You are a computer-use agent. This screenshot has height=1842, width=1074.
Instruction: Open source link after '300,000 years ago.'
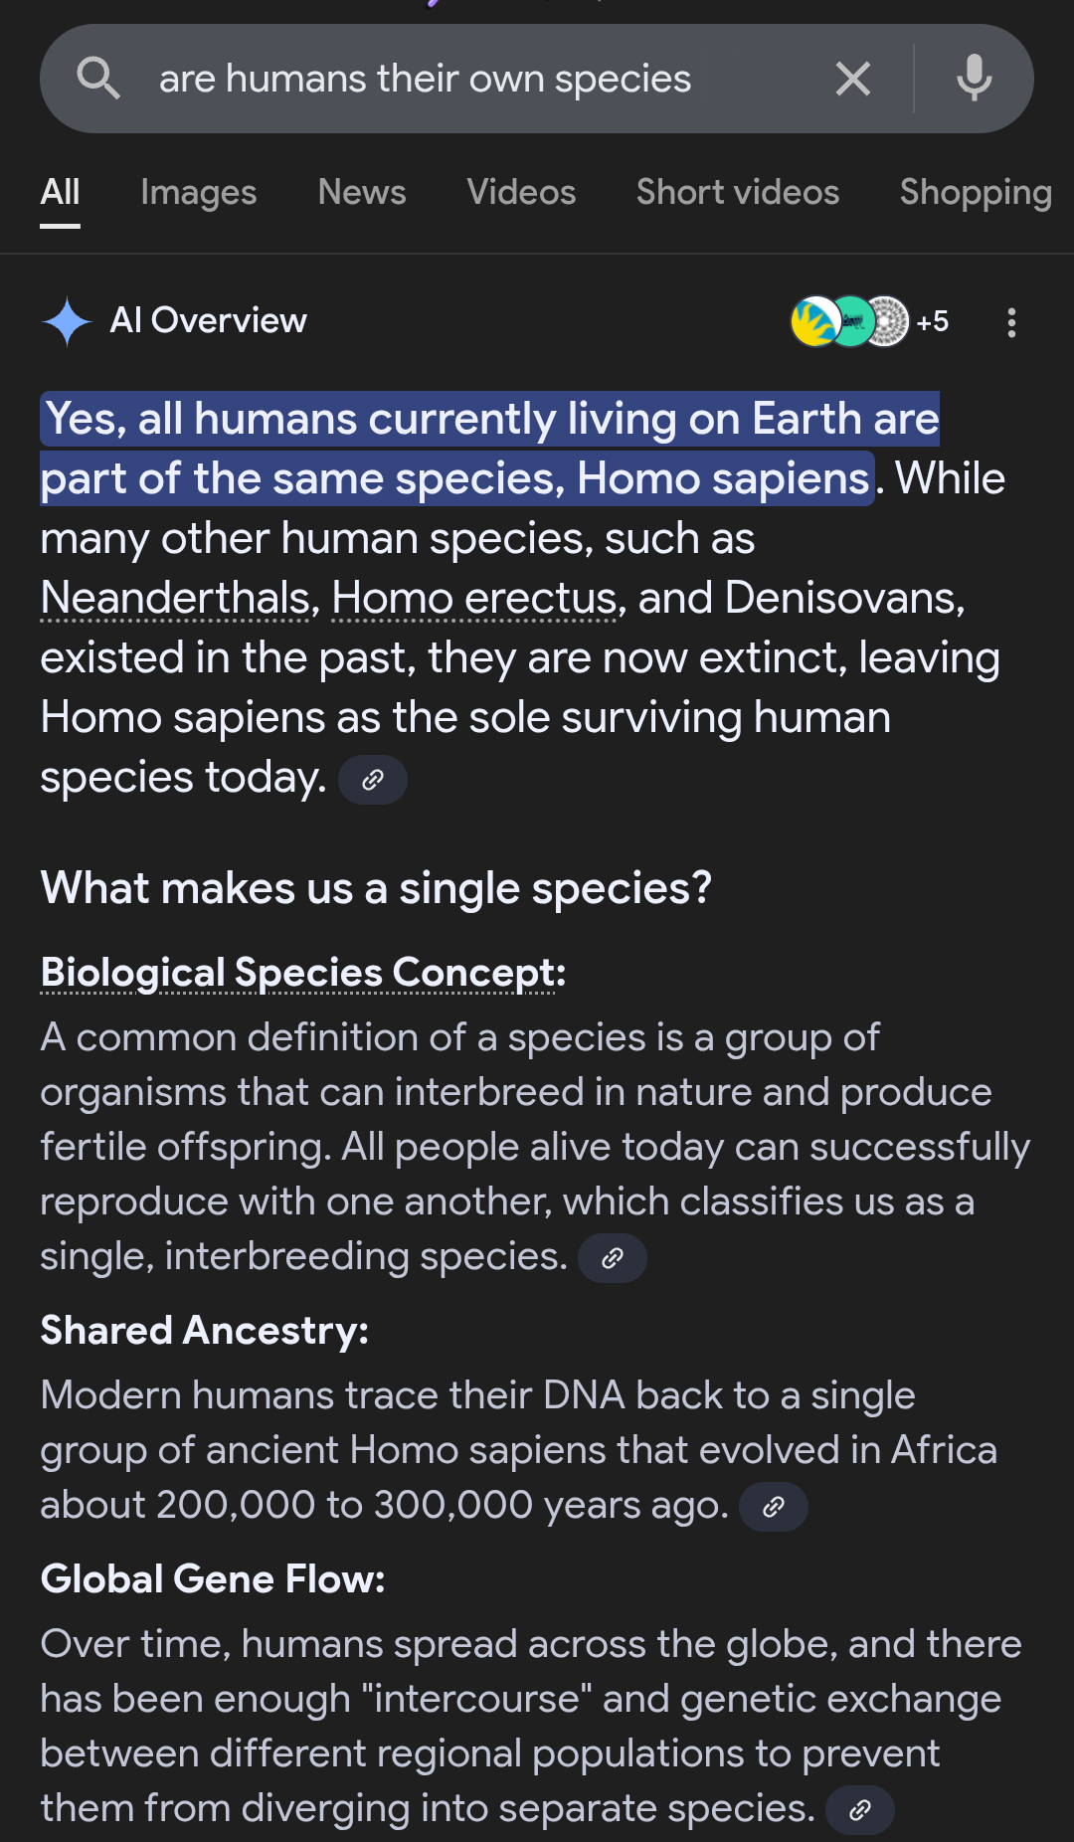[x=774, y=1507]
